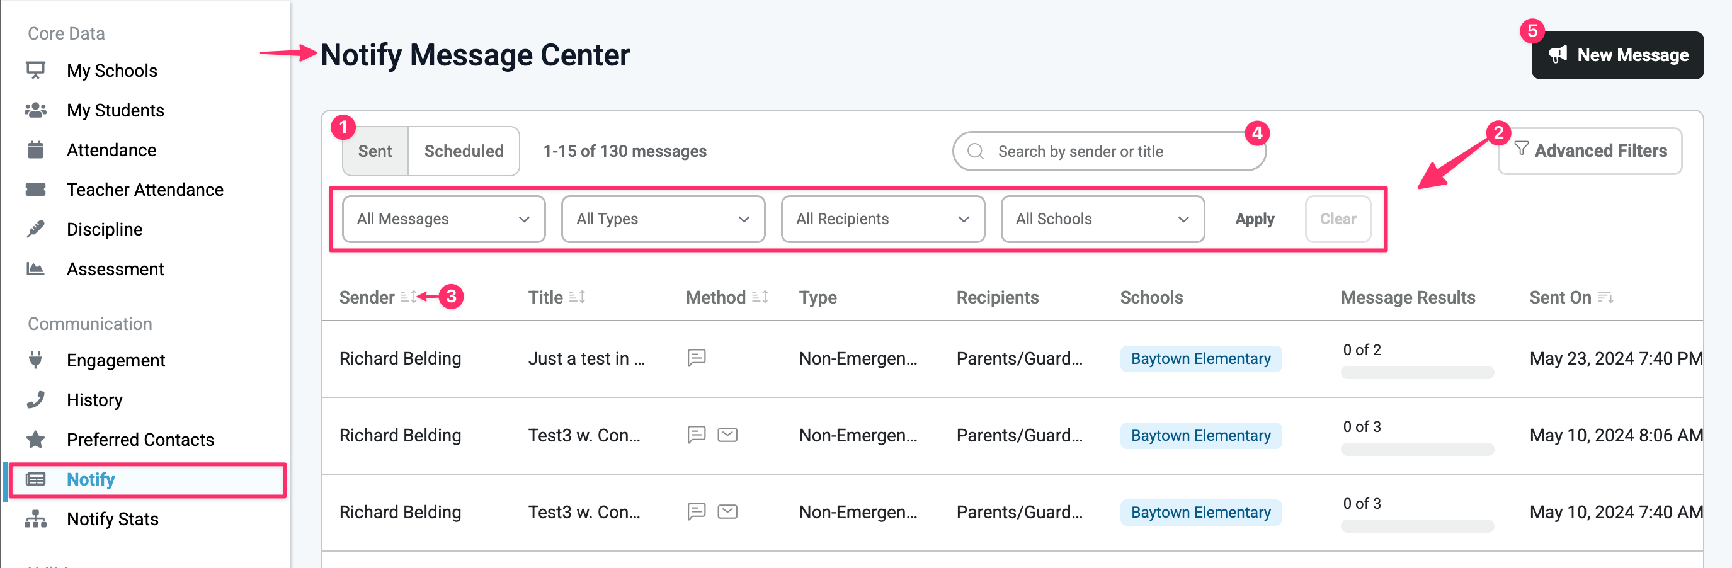Click the Message Results column header
The width and height of the screenshot is (1732, 568).
(1408, 297)
